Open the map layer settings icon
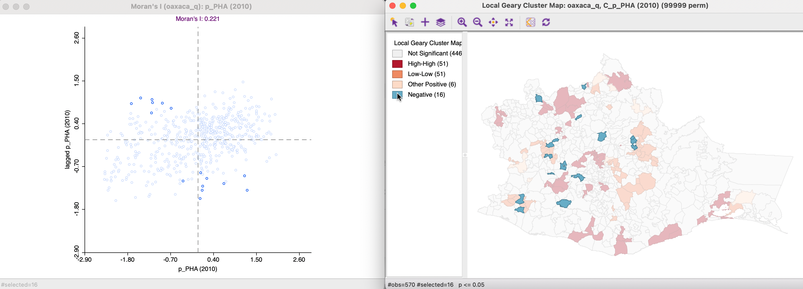The height and width of the screenshot is (289, 803). point(441,22)
